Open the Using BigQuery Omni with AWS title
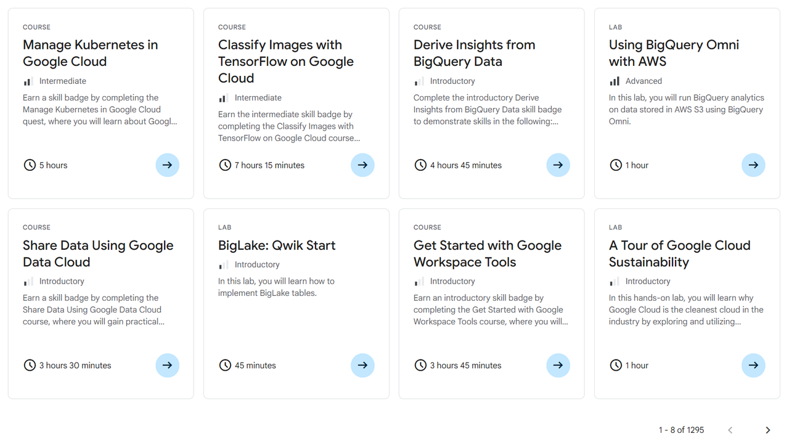Image resolution: width=789 pixels, height=439 pixels. point(674,53)
